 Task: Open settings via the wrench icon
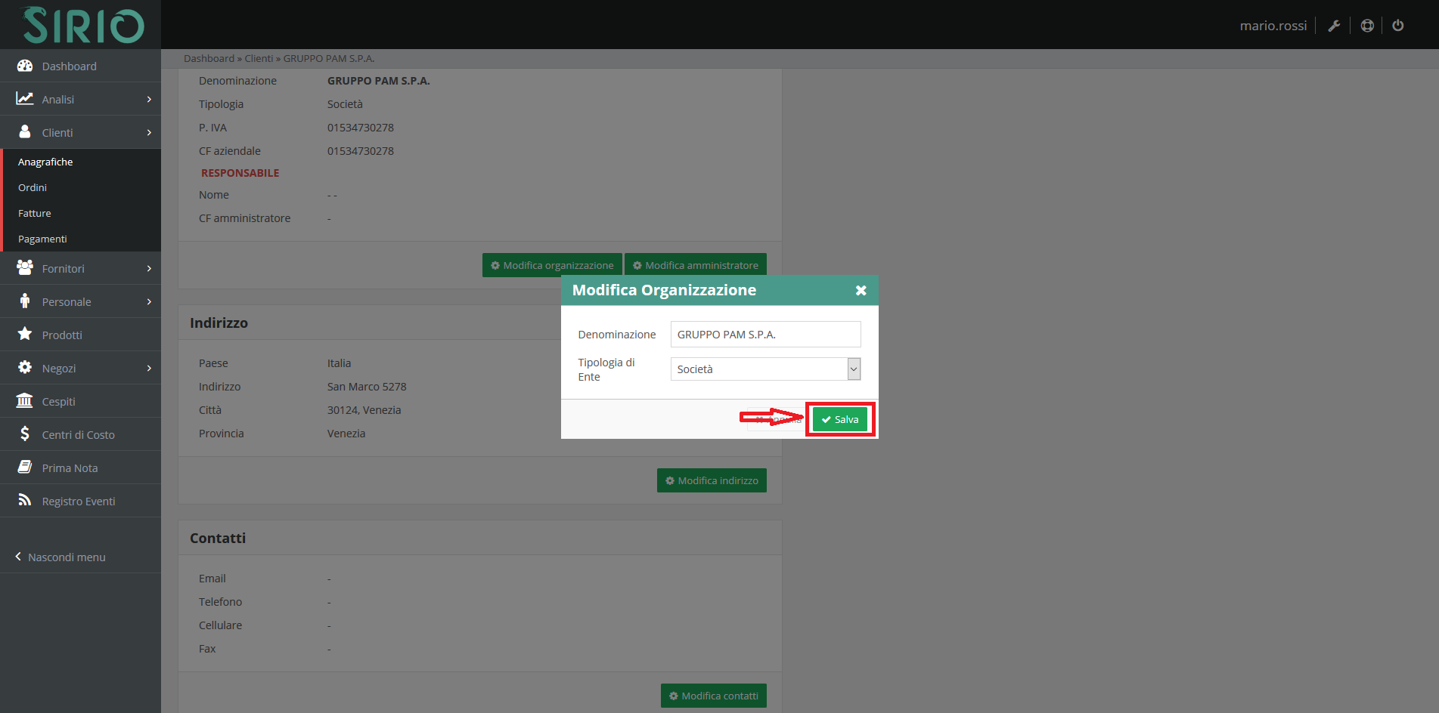point(1334,26)
